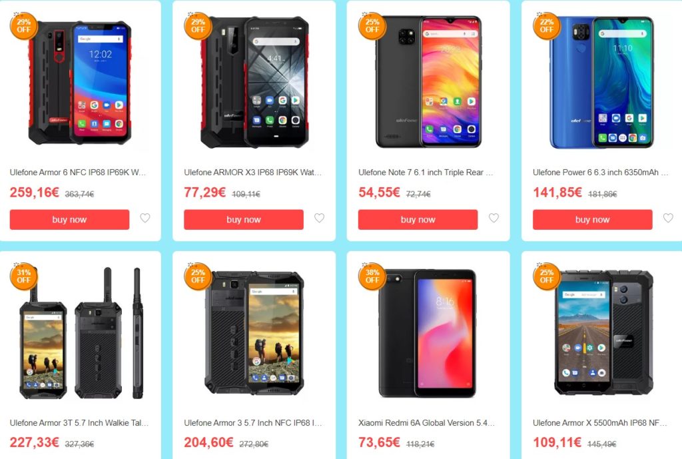Favorite the Ulefone ARMOR X3 with heart icon

point(319,218)
